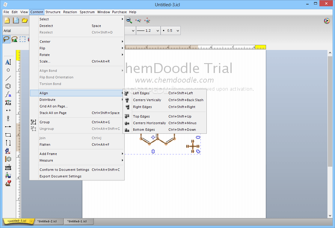Switch to Untitled-2.icl tab
335x228 pixels.
pos(49,221)
